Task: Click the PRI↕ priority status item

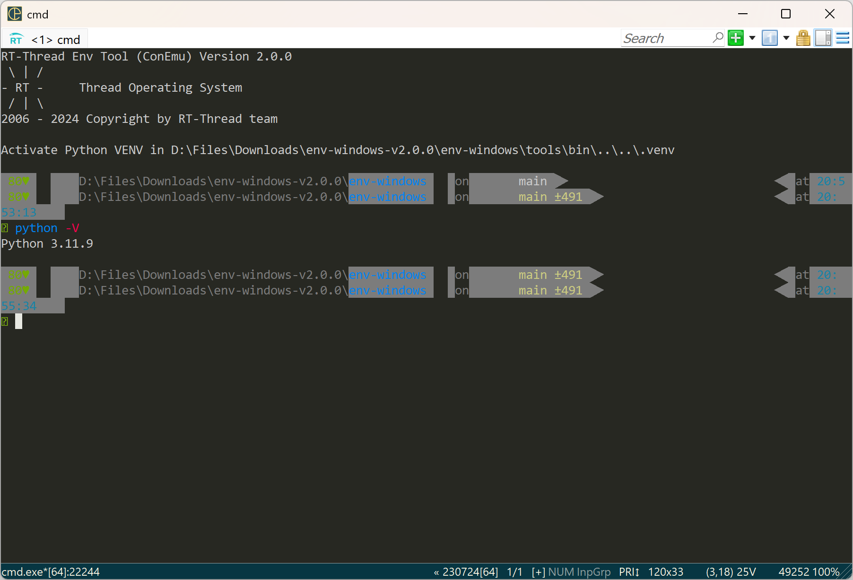Action: click(629, 572)
